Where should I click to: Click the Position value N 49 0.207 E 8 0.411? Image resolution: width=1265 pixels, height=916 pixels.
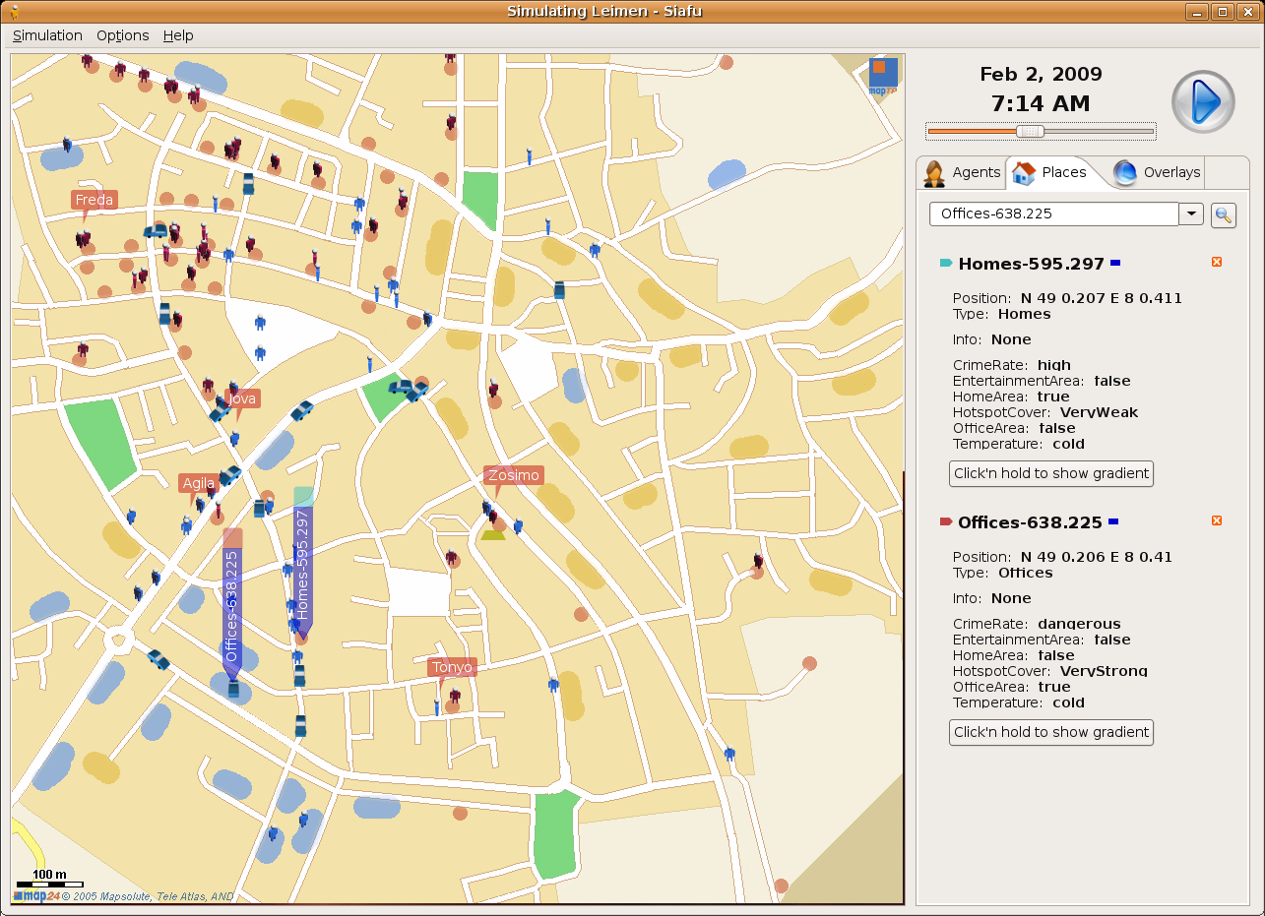pyautogui.click(x=1102, y=298)
